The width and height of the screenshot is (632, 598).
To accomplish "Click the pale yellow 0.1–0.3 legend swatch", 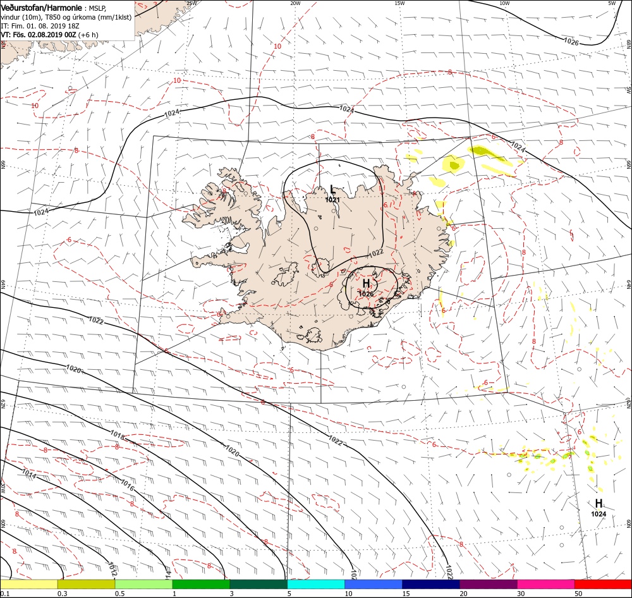I will click(x=28, y=584).
